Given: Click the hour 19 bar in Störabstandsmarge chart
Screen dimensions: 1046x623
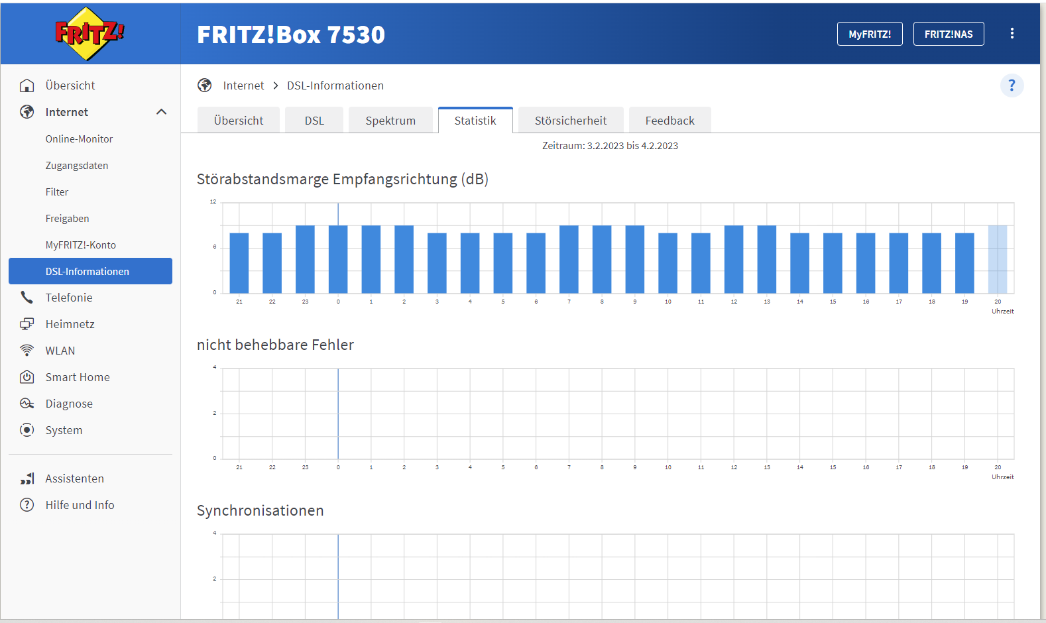Looking at the screenshot, I should click(964, 263).
